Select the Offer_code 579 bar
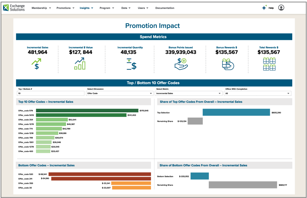 point(87,110)
